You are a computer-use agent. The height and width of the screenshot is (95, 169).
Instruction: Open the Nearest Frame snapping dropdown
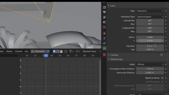tap(91, 51)
